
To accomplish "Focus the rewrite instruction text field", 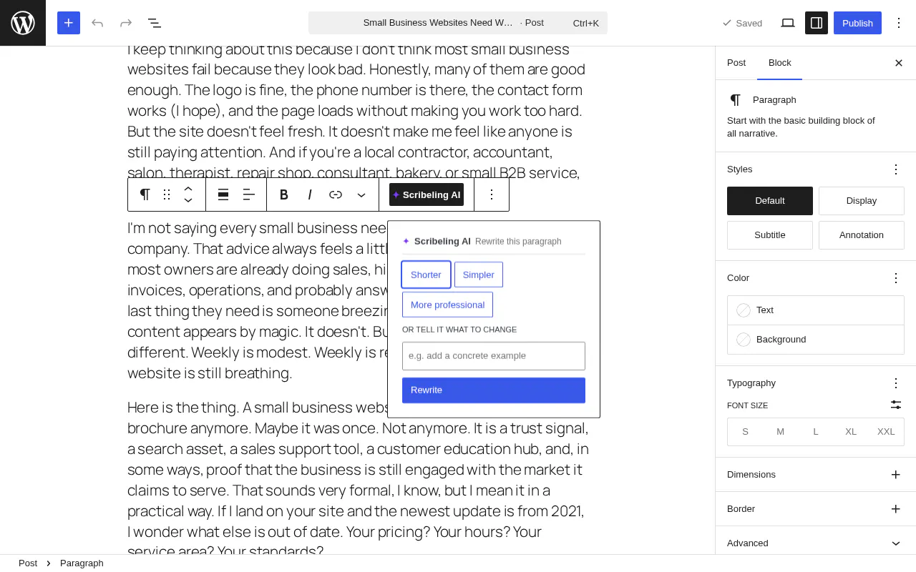I will pyautogui.click(x=494, y=356).
